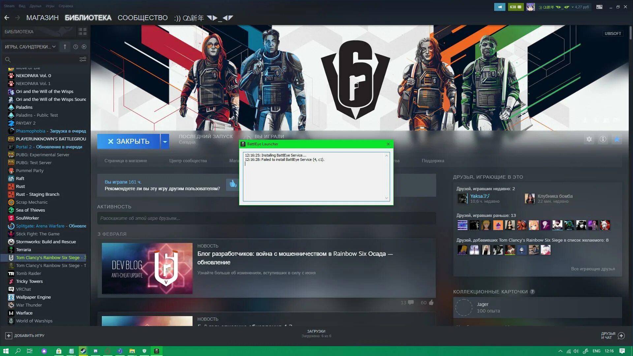The width and height of the screenshot is (633, 356).
Task: Open the Игры menu in menu bar
Action: pos(50,6)
